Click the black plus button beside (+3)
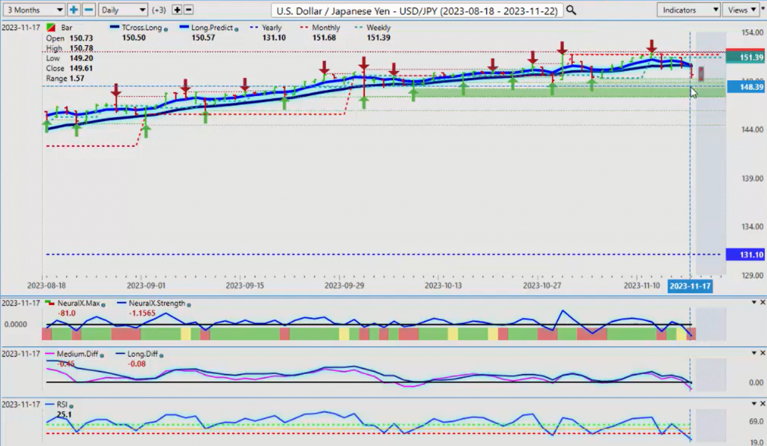The width and height of the screenshot is (767, 446). [177, 10]
